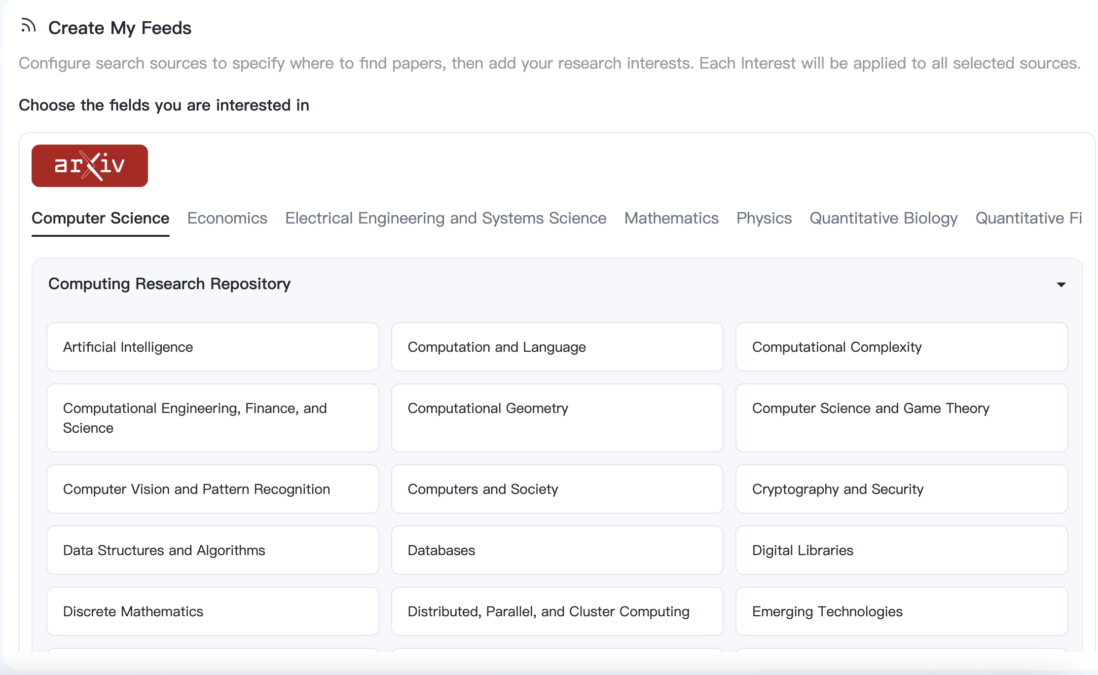
Task: Select Computation and Language field
Action: click(557, 347)
